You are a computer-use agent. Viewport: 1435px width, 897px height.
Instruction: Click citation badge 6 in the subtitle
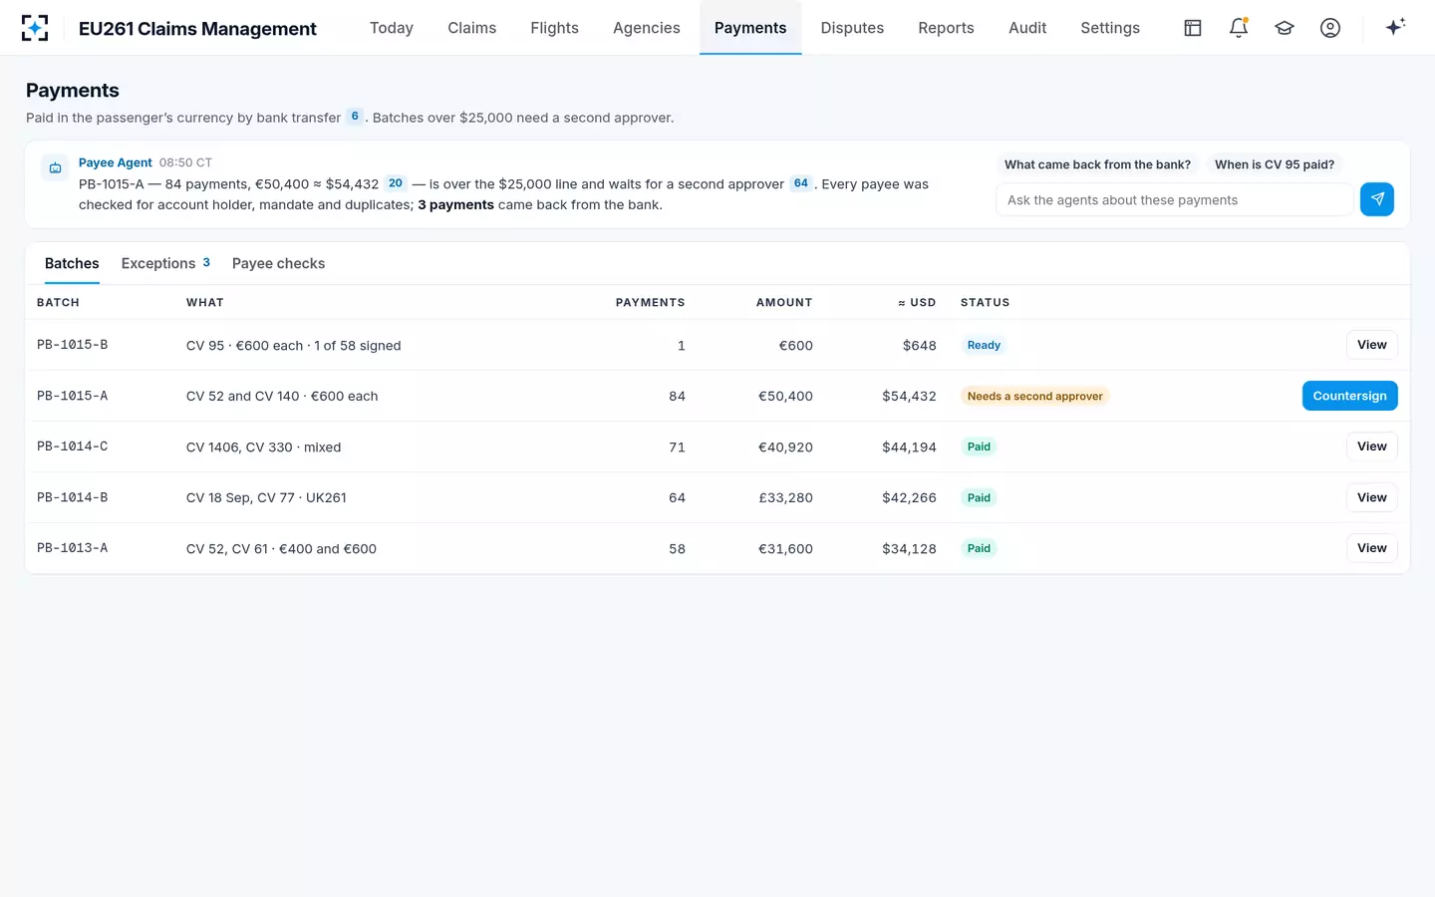(355, 117)
